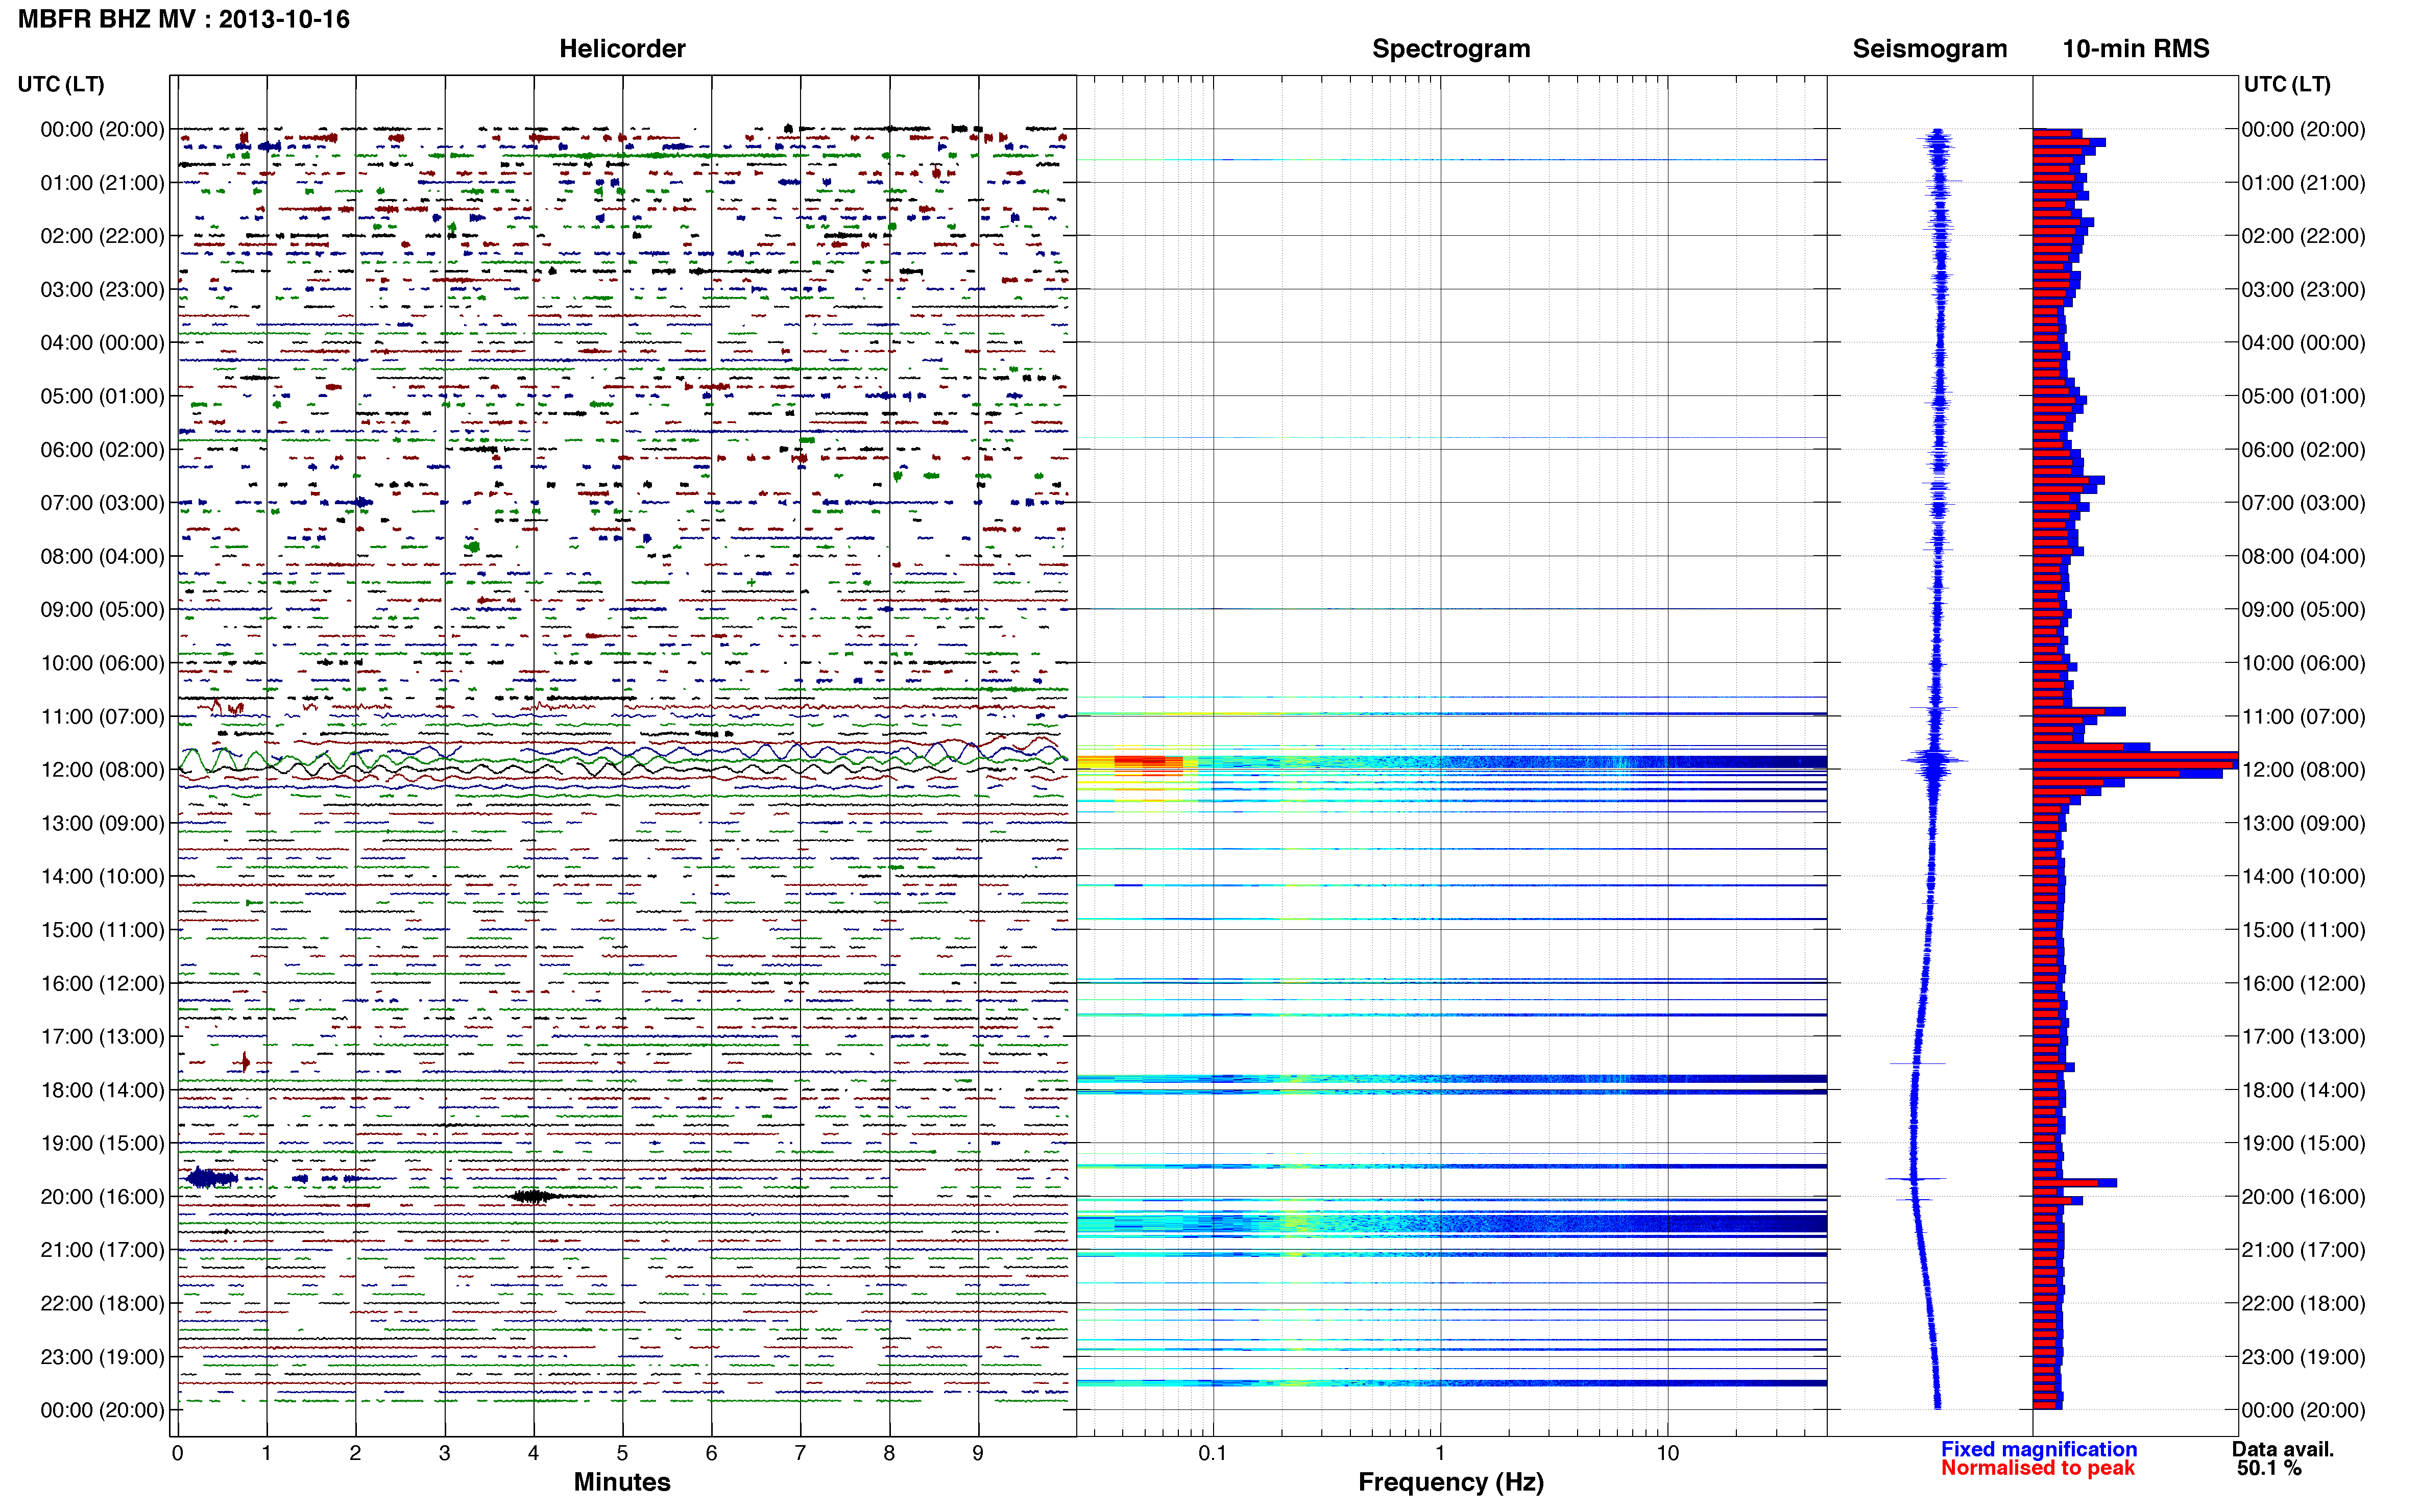Click the red Normalised to peak legend

pyautogui.click(x=2037, y=1468)
